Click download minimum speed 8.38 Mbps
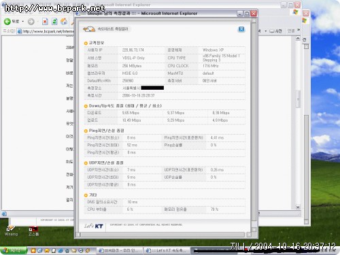The height and width of the screenshot is (255, 340). pos(221,113)
